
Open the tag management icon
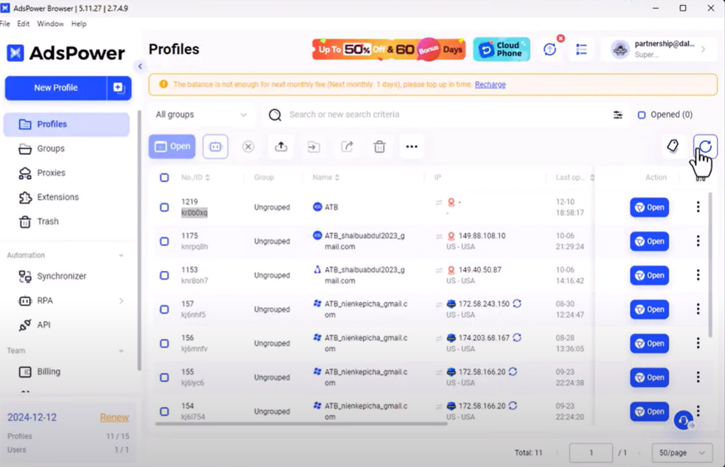(x=673, y=146)
